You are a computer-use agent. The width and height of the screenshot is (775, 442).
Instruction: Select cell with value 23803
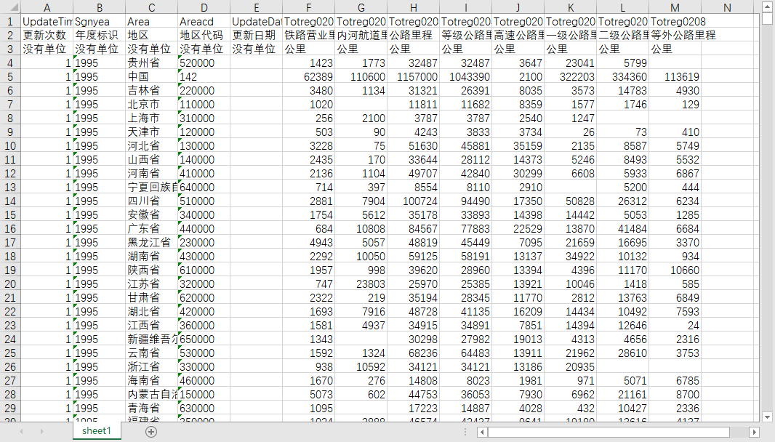click(361, 284)
